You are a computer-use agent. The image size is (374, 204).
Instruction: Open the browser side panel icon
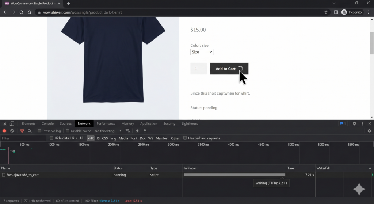[336, 12]
